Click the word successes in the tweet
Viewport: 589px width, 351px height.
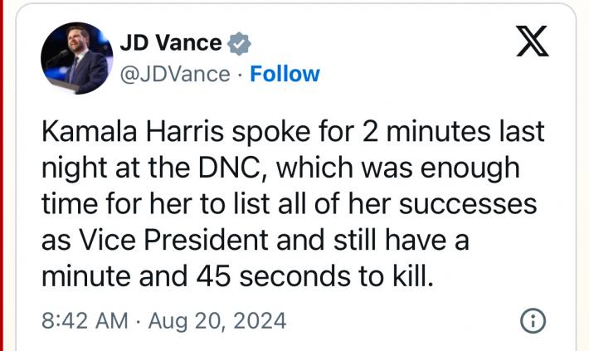(468, 205)
